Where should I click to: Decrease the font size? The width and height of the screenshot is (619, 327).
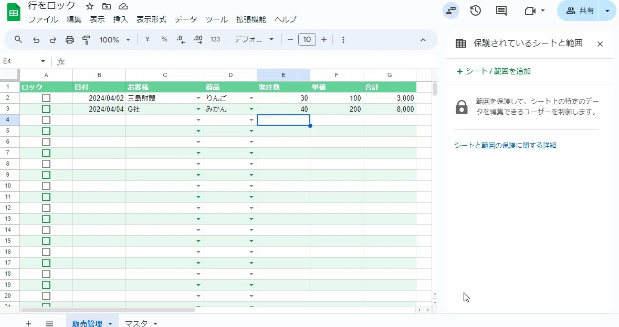point(290,39)
